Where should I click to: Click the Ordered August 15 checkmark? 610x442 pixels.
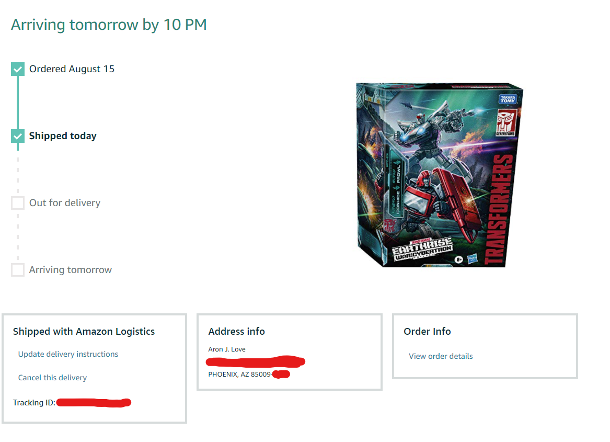pyautogui.click(x=17, y=69)
